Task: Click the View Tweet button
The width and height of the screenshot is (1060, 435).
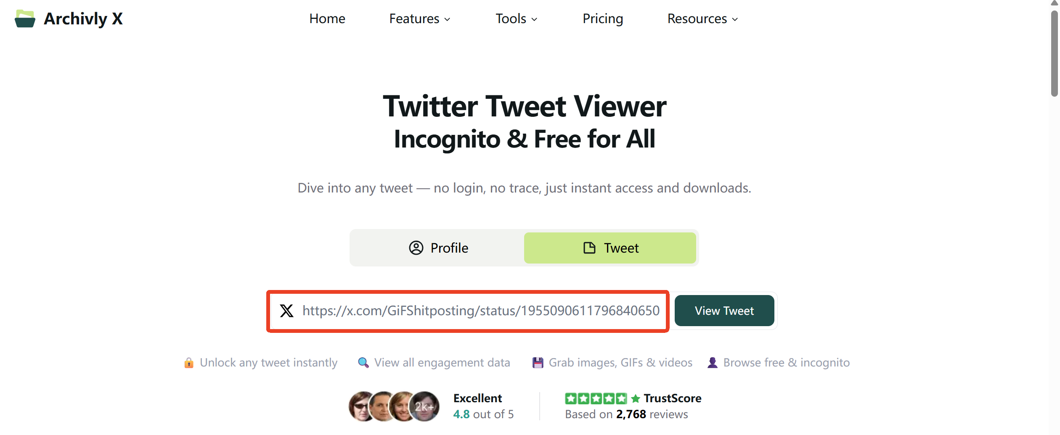Action: (x=724, y=311)
